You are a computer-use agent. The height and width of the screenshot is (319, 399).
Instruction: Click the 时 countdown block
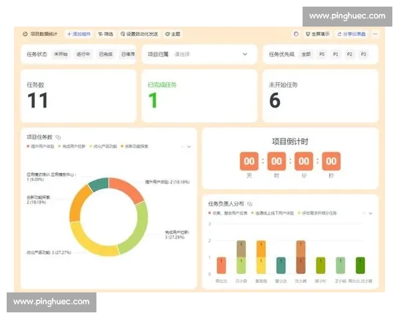[277, 161]
